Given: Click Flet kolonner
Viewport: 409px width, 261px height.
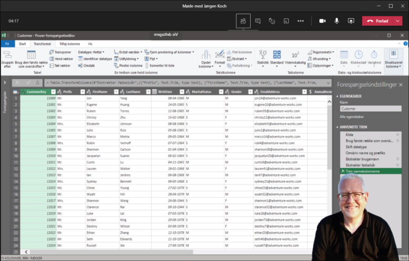Looking at the screenshot, I should (240, 52).
